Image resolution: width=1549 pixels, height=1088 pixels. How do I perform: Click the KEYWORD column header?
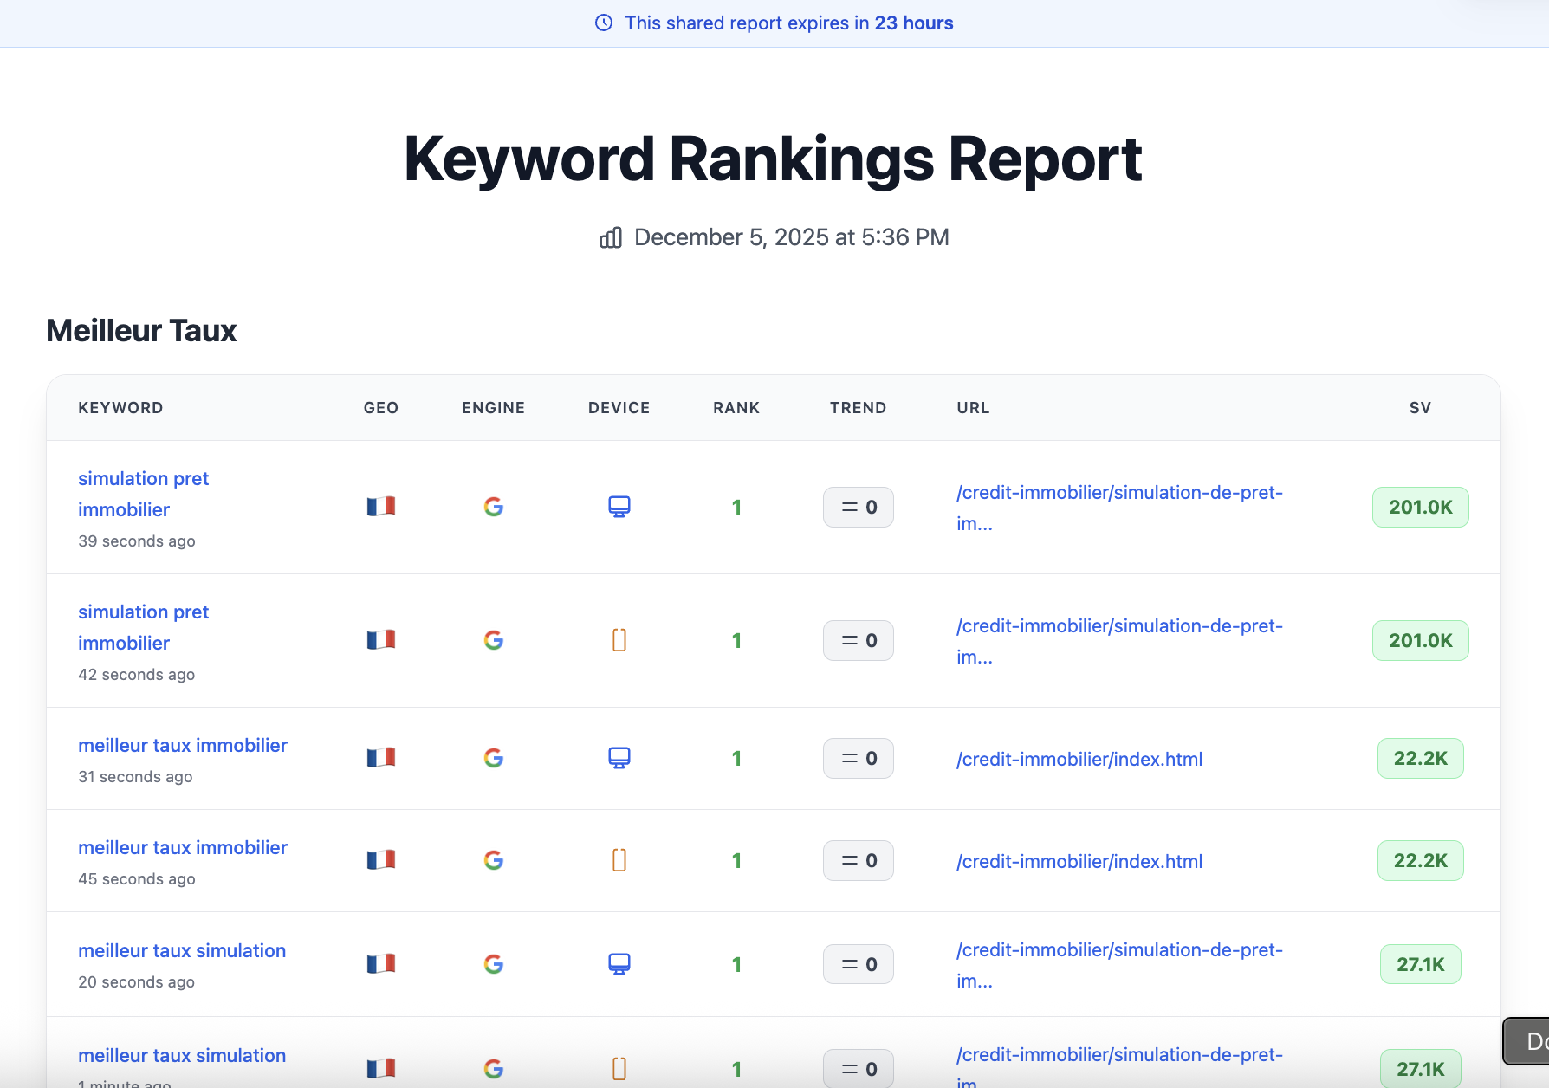tap(120, 408)
